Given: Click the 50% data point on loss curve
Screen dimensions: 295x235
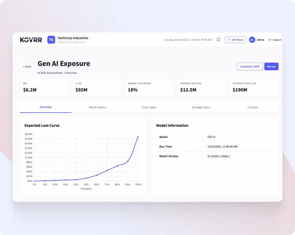Looking at the screenshot, I should (86, 178).
